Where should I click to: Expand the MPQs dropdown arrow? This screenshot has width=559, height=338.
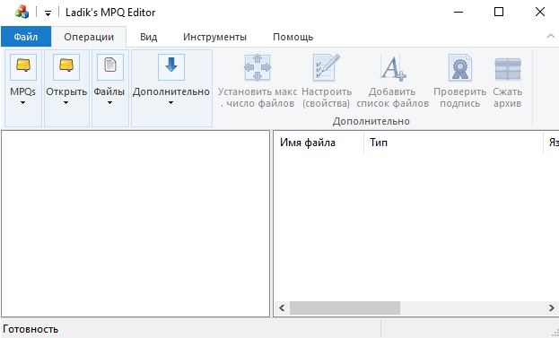click(x=23, y=103)
